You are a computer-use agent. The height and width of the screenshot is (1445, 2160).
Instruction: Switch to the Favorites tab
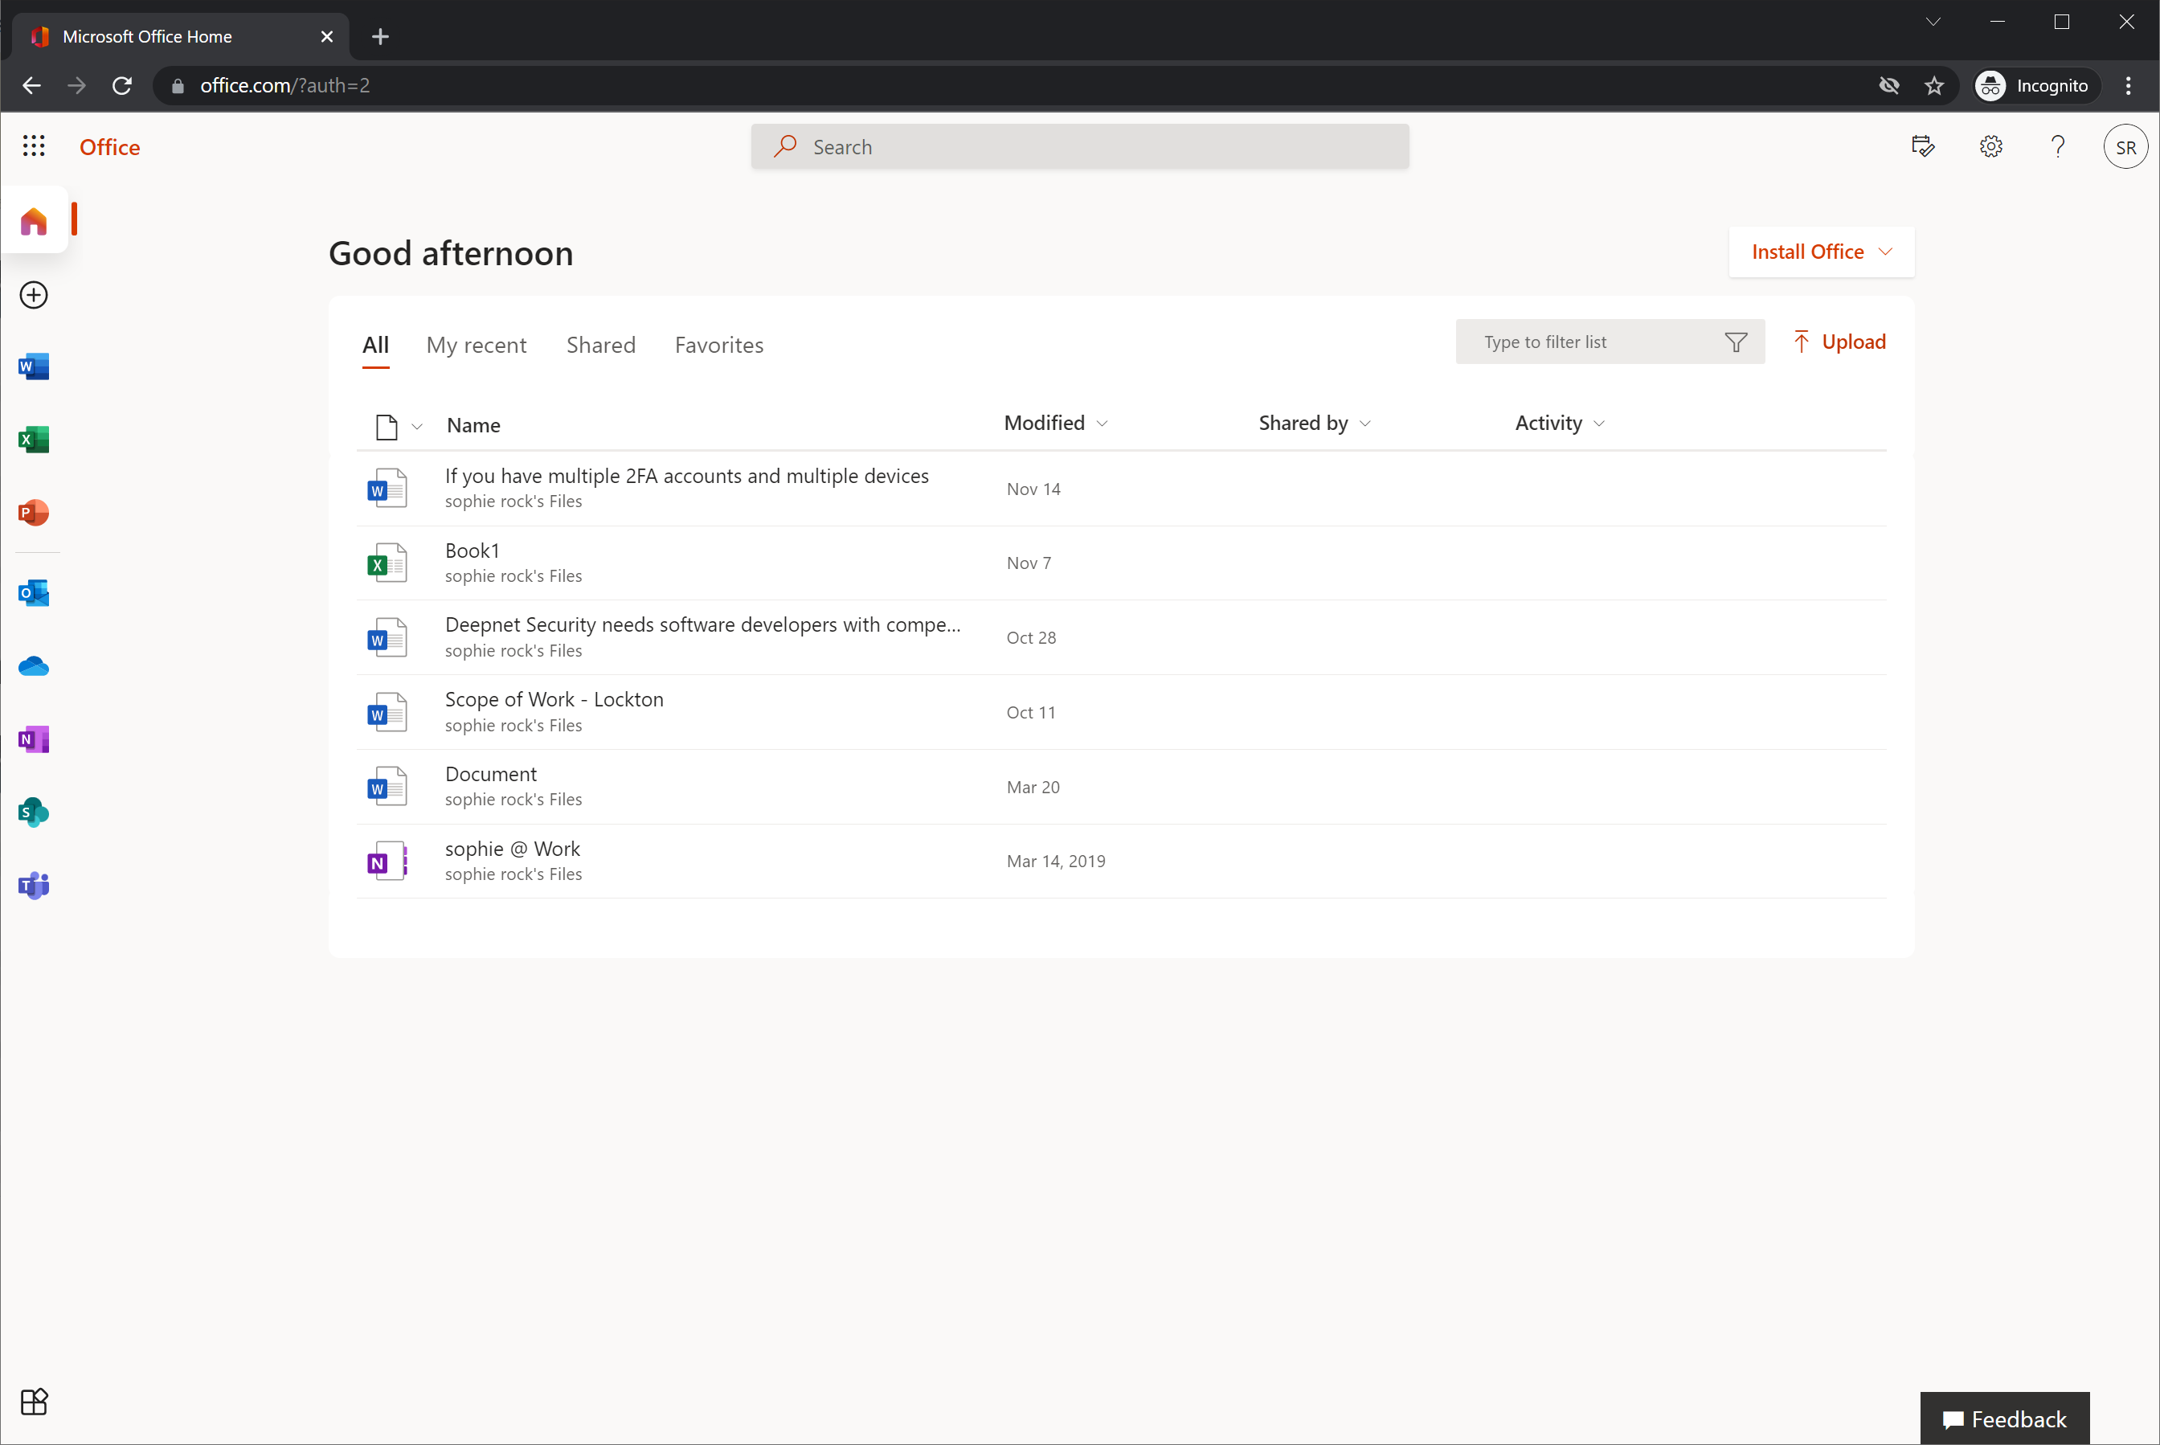point(718,345)
